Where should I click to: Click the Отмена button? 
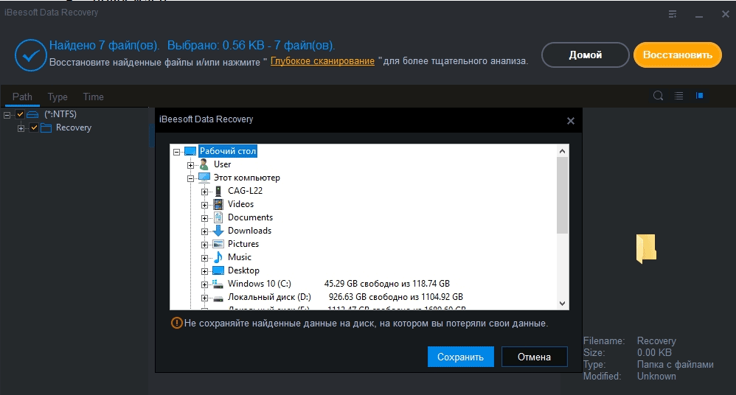[534, 357]
